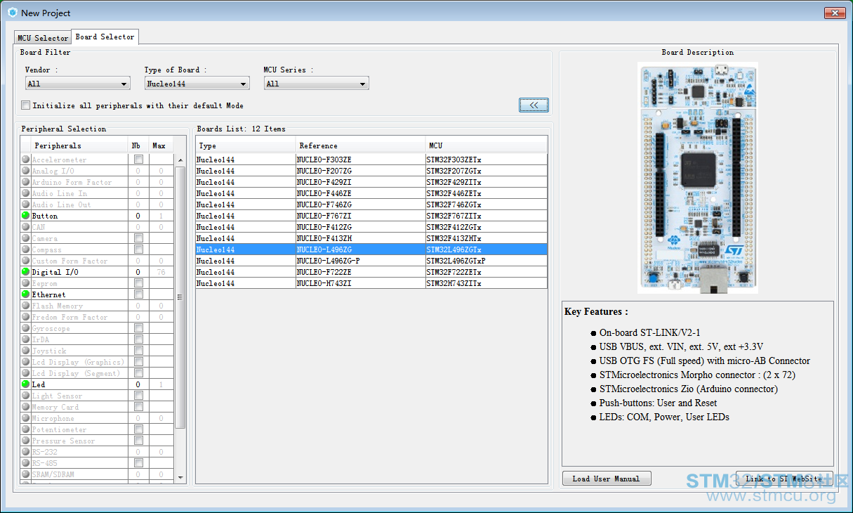
Task: Sort boards by Type column header
Action: pos(245,145)
